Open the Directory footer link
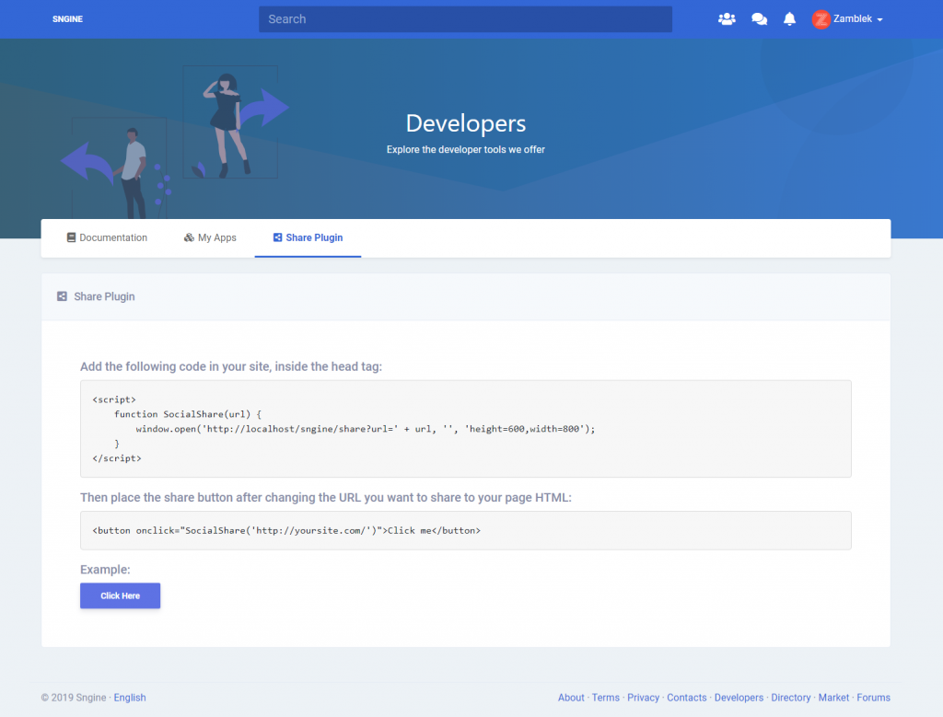The image size is (943, 717). click(x=791, y=698)
